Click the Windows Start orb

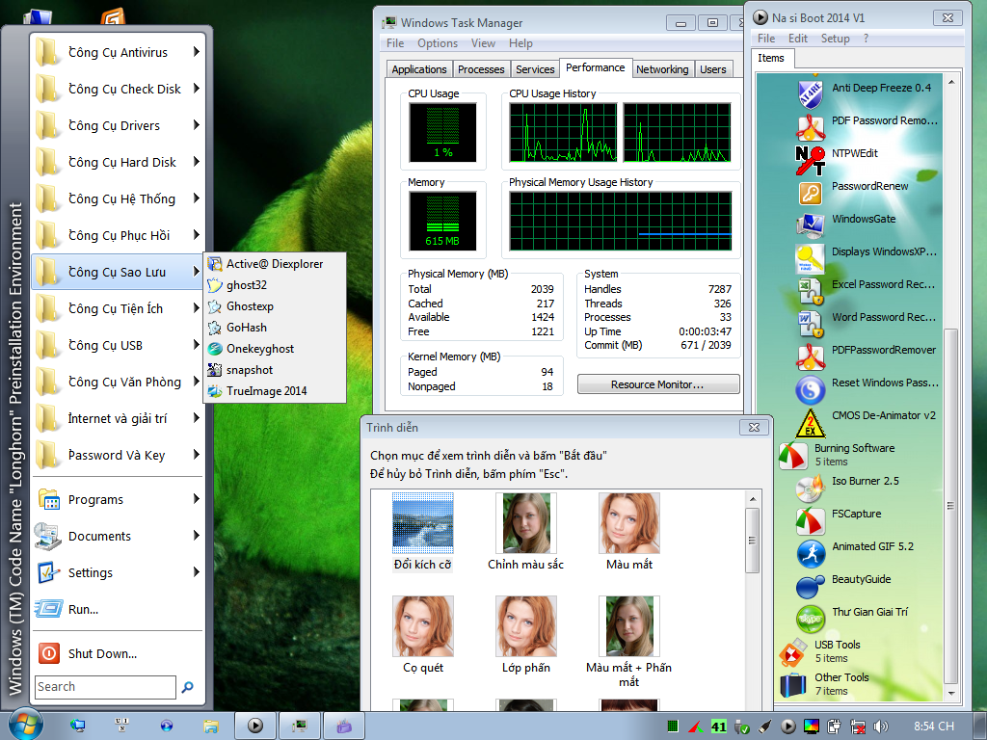click(x=25, y=725)
